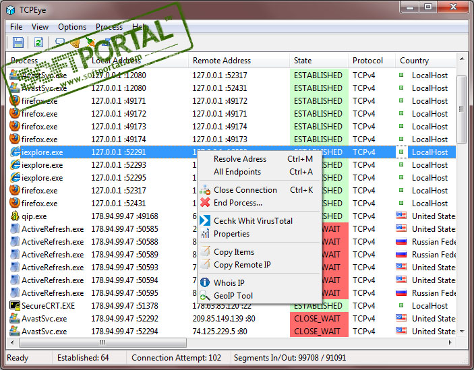Click ESTABLISHED state in the SecureCRT.EXE row
The image size is (474, 370).
tap(318, 306)
